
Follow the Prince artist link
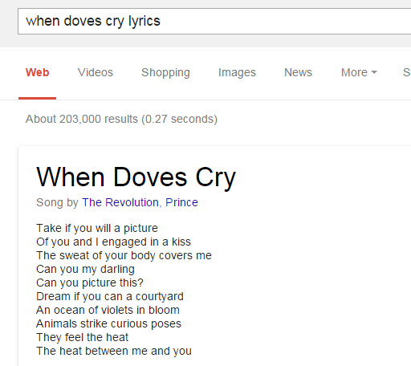181,202
